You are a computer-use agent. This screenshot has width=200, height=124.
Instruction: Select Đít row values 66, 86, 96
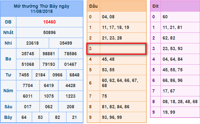(x=172, y=80)
